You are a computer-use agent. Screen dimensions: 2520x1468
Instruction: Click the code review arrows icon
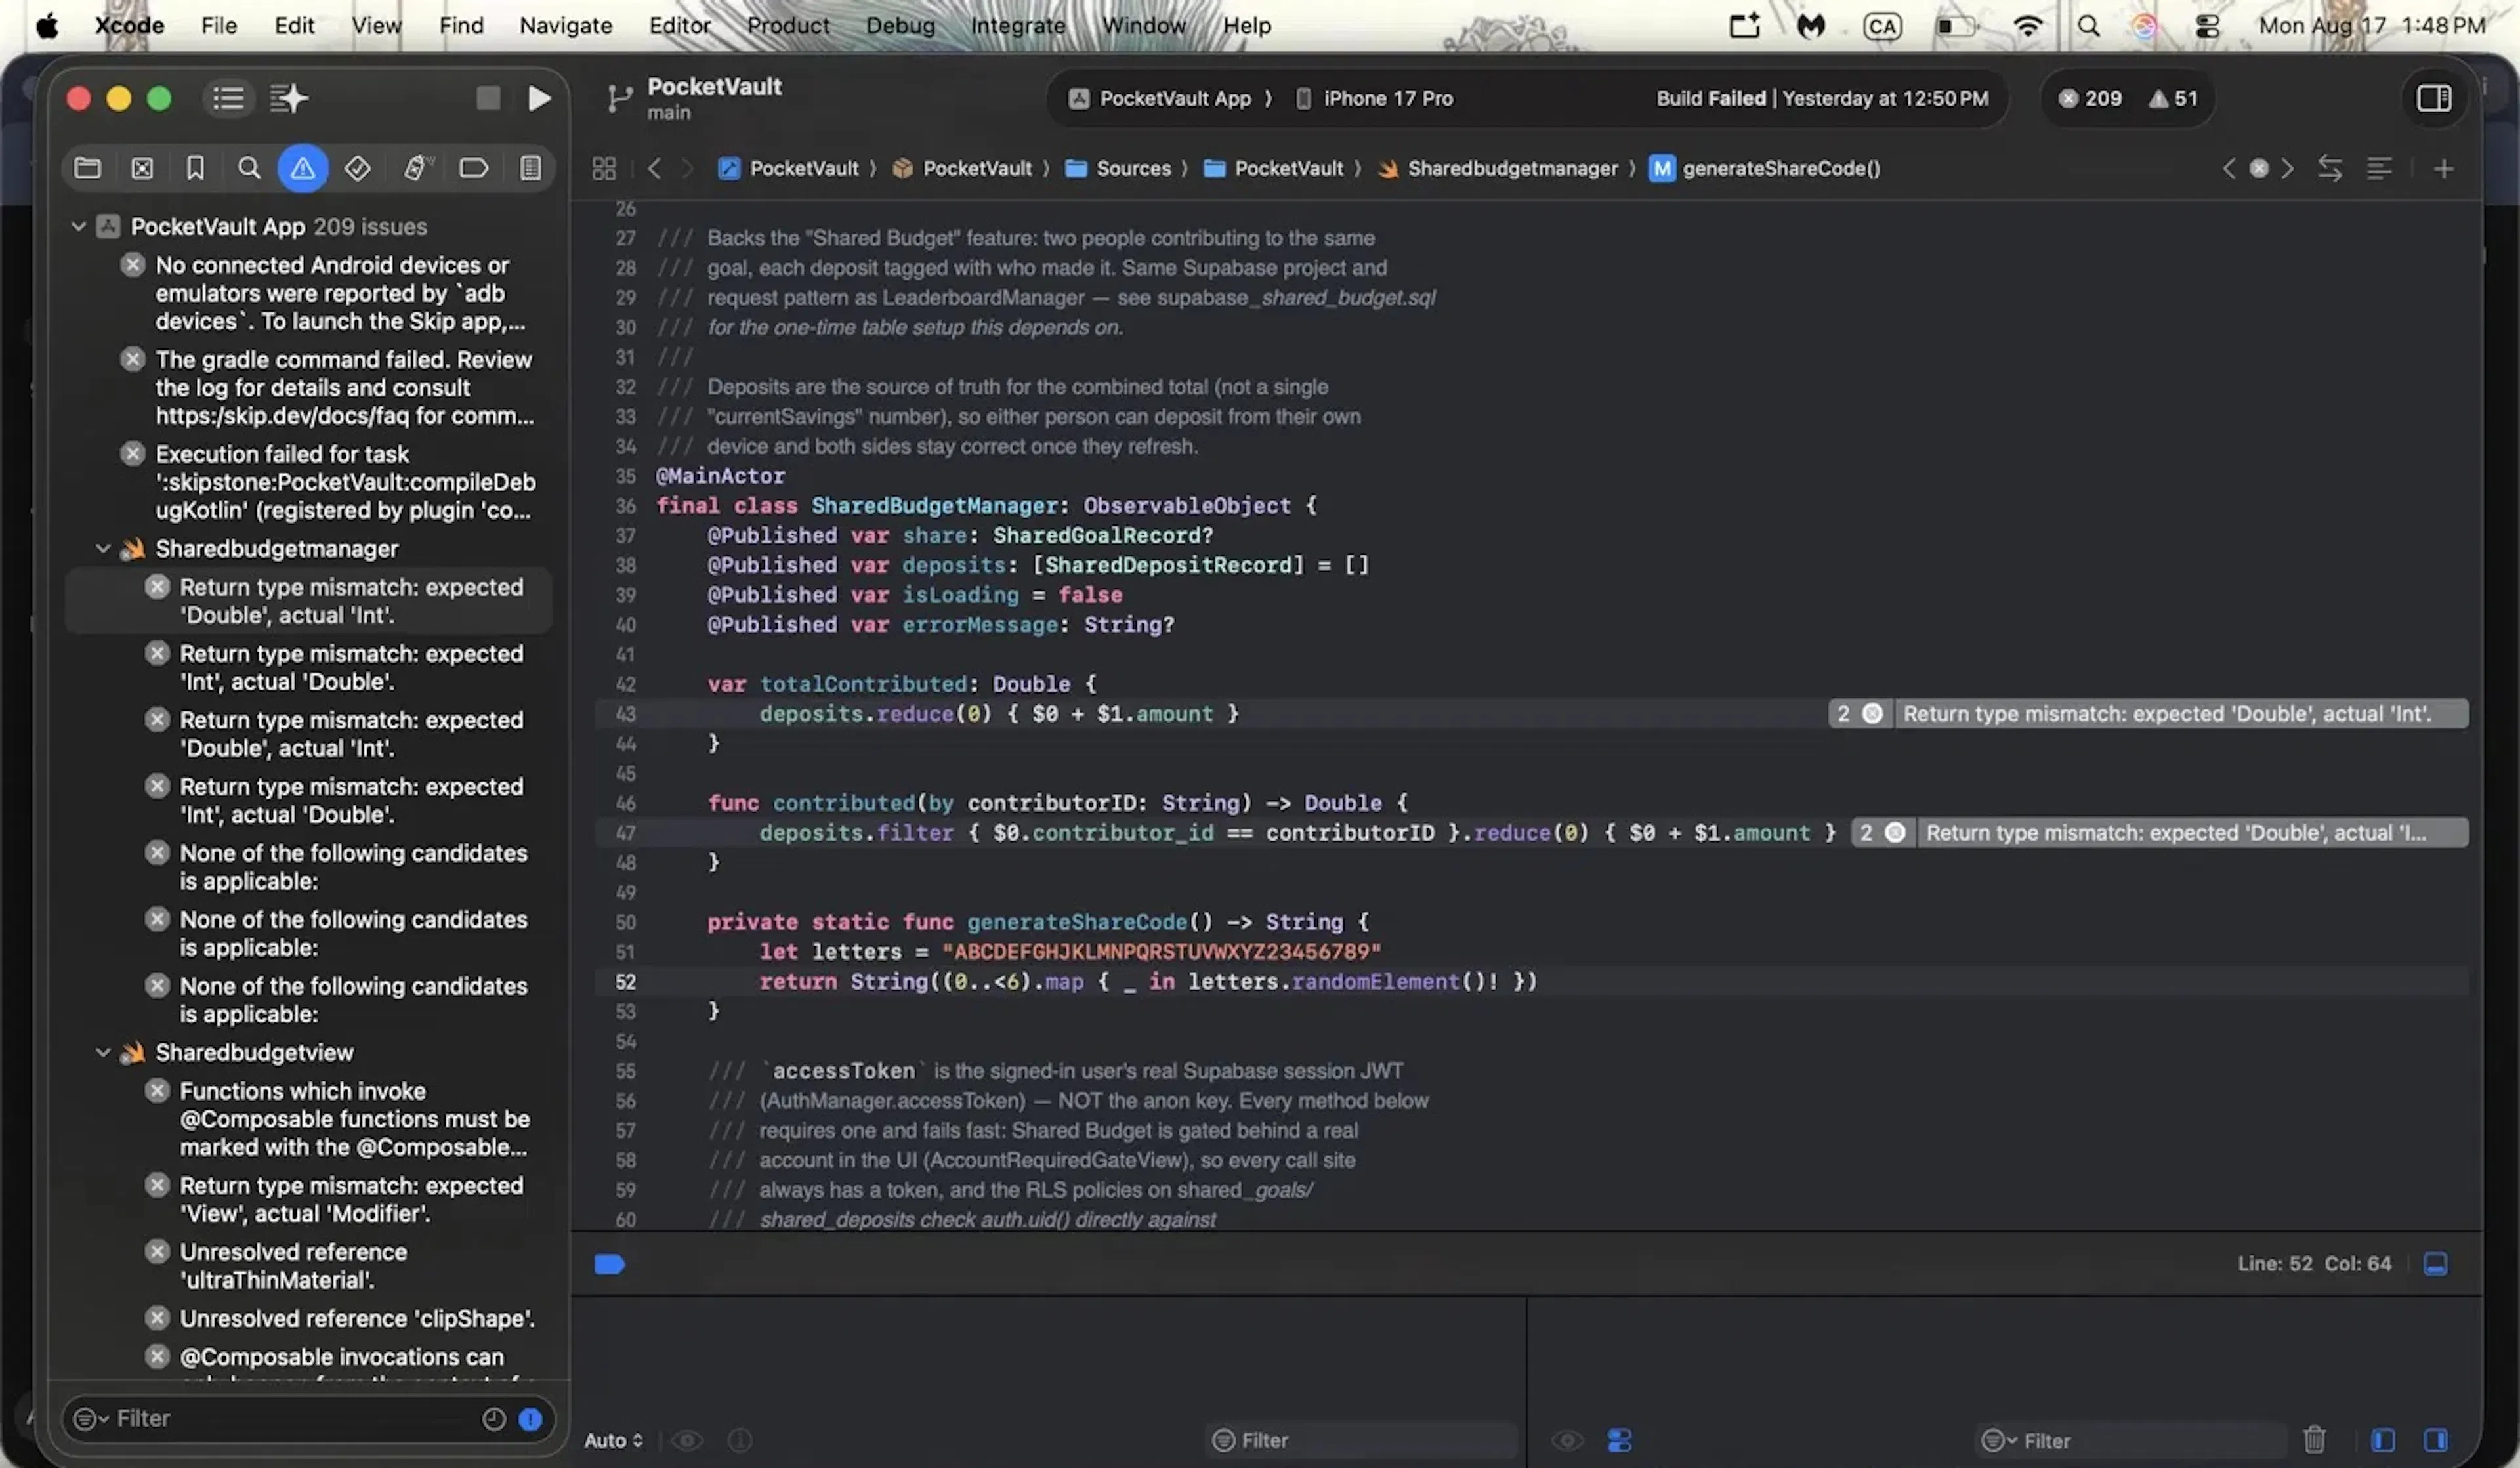point(2330,168)
